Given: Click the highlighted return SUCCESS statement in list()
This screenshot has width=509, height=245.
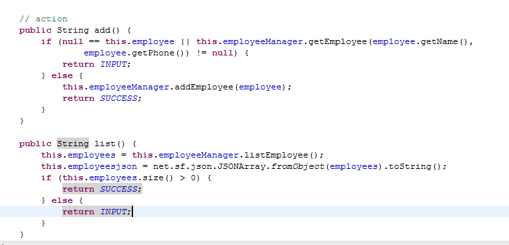Looking at the screenshot, I should 102,189.
